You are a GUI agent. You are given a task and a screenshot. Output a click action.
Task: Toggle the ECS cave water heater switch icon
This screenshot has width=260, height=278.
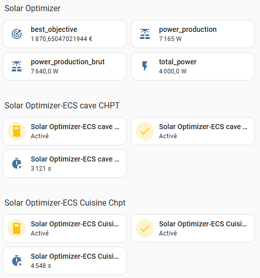tap(17, 131)
